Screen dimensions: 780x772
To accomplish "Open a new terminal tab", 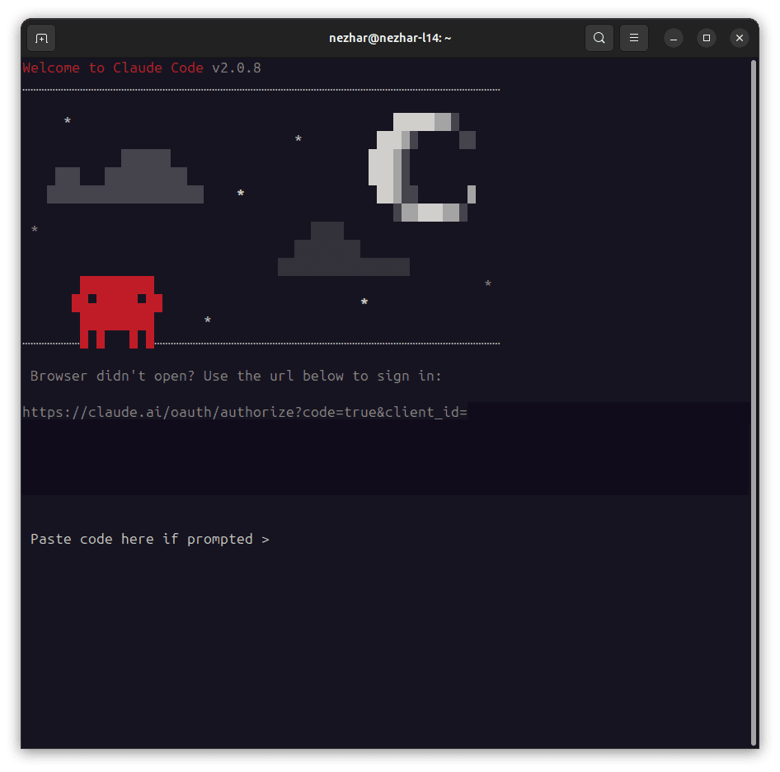I will 41,38.
